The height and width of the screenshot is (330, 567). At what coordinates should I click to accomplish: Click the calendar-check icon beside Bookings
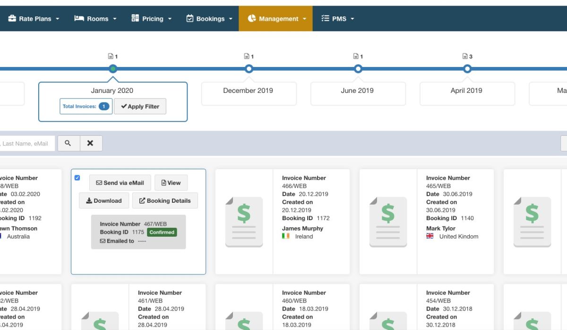190,18
